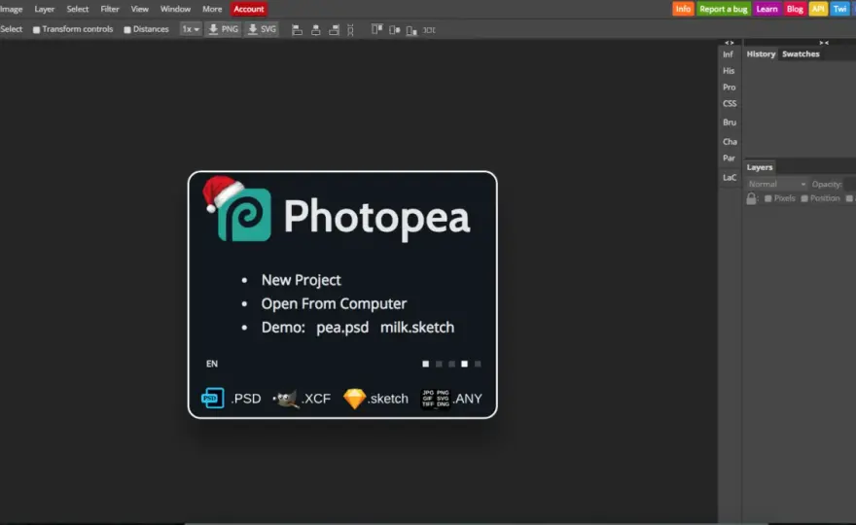Open the Window menu
This screenshot has width=856, height=525.
[x=175, y=9]
